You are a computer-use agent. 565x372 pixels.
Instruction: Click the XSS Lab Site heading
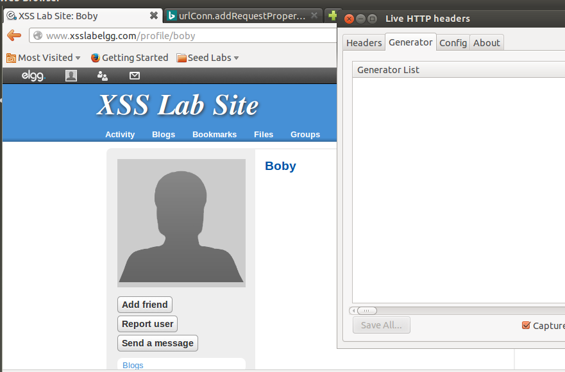[178, 105]
